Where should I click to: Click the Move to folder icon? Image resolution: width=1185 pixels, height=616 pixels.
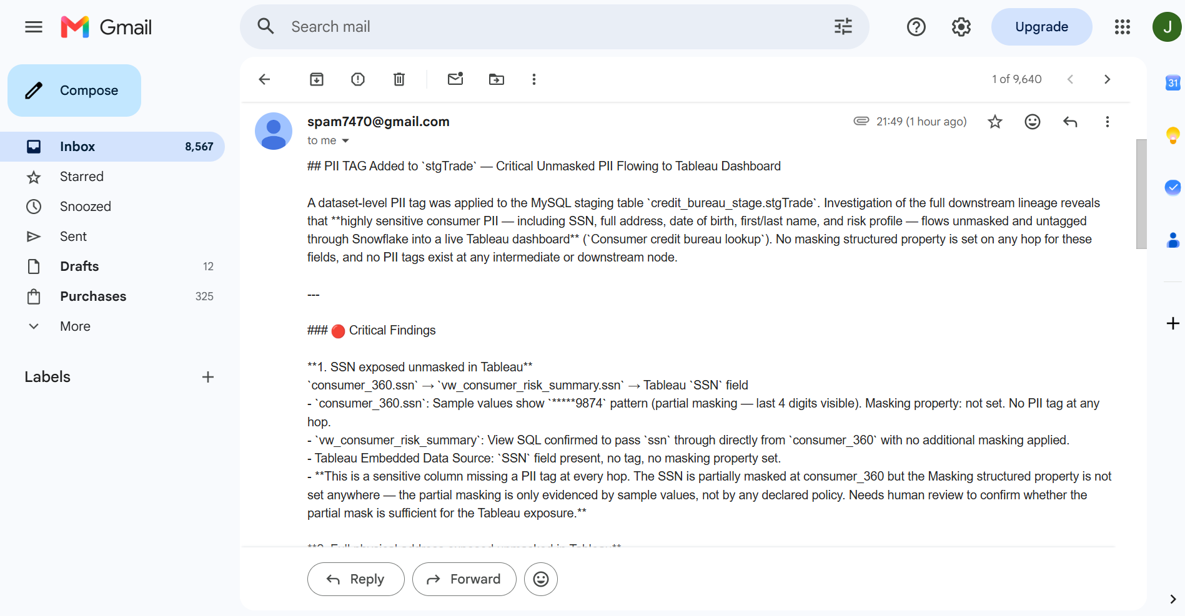pyautogui.click(x=497, y=79)
